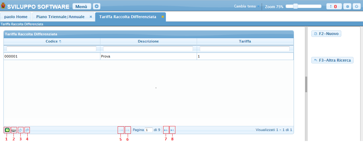Open the Cambia tema dropdown

tap(247, 6)
